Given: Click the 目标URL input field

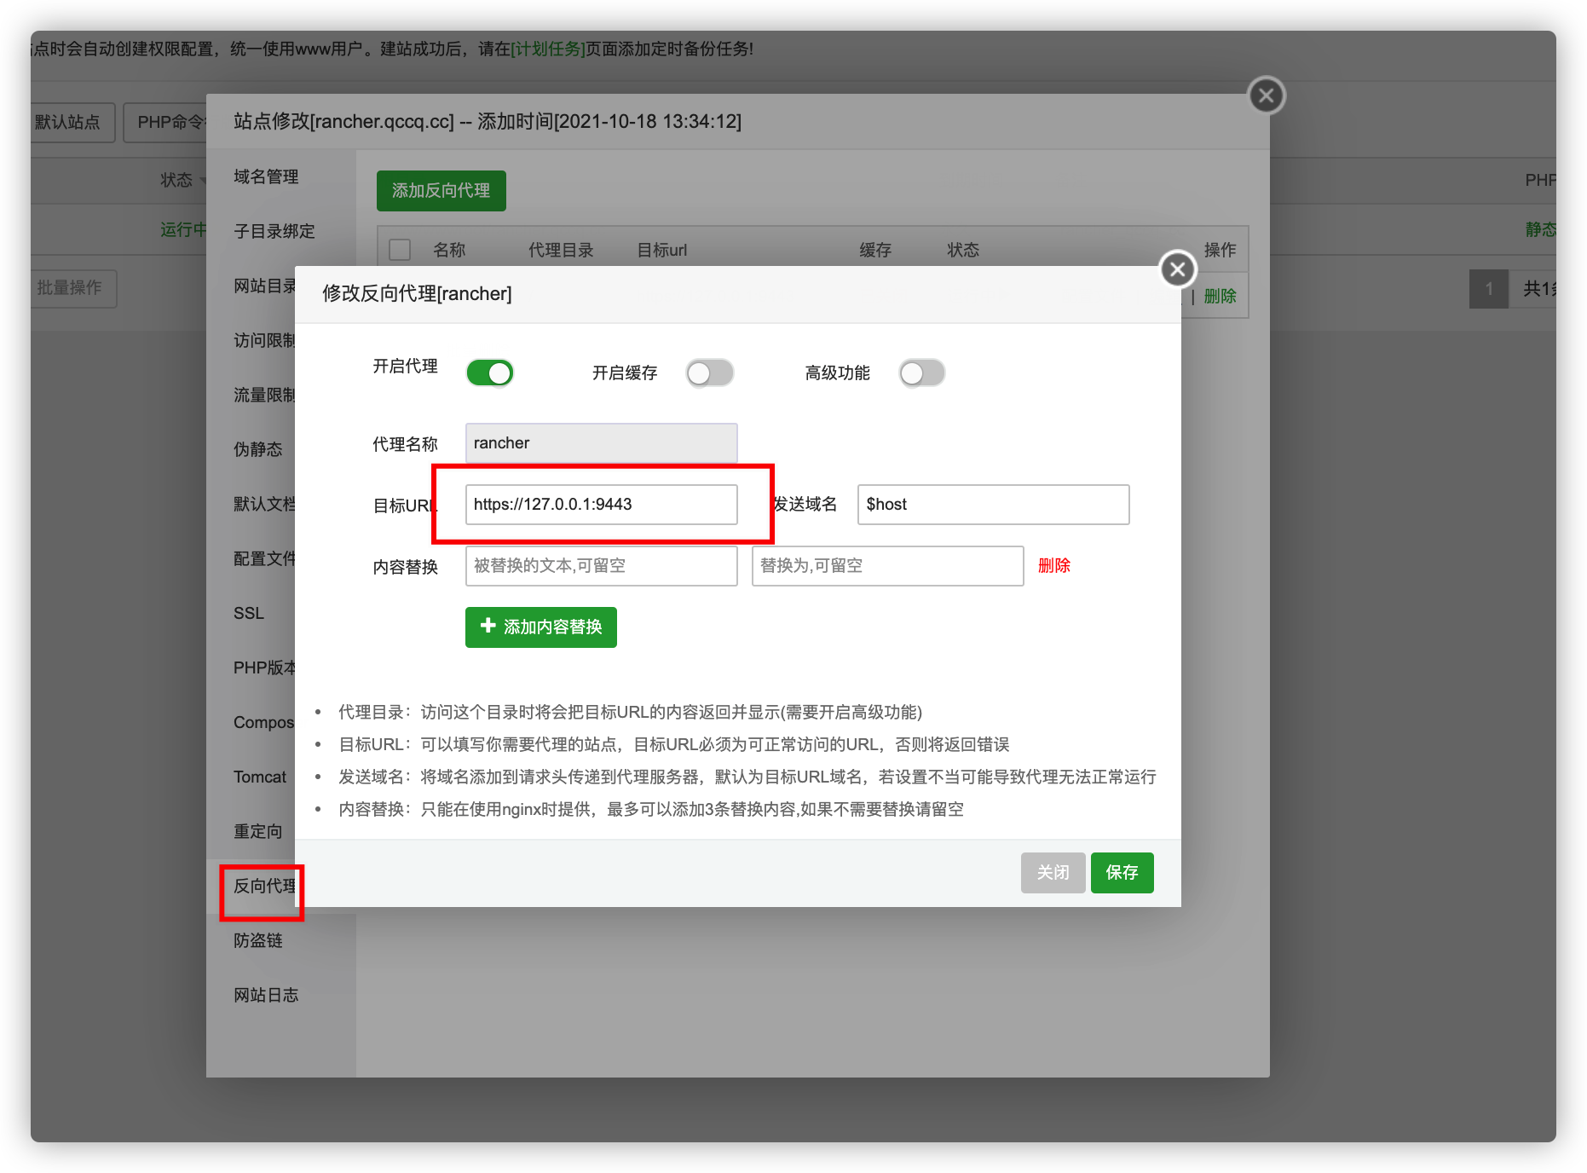Looking at the screenshot, I should pos(602,505).
